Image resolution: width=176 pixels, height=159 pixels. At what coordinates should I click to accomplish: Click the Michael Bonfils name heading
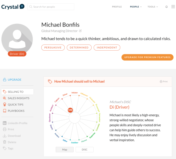(x=60, y=25)
